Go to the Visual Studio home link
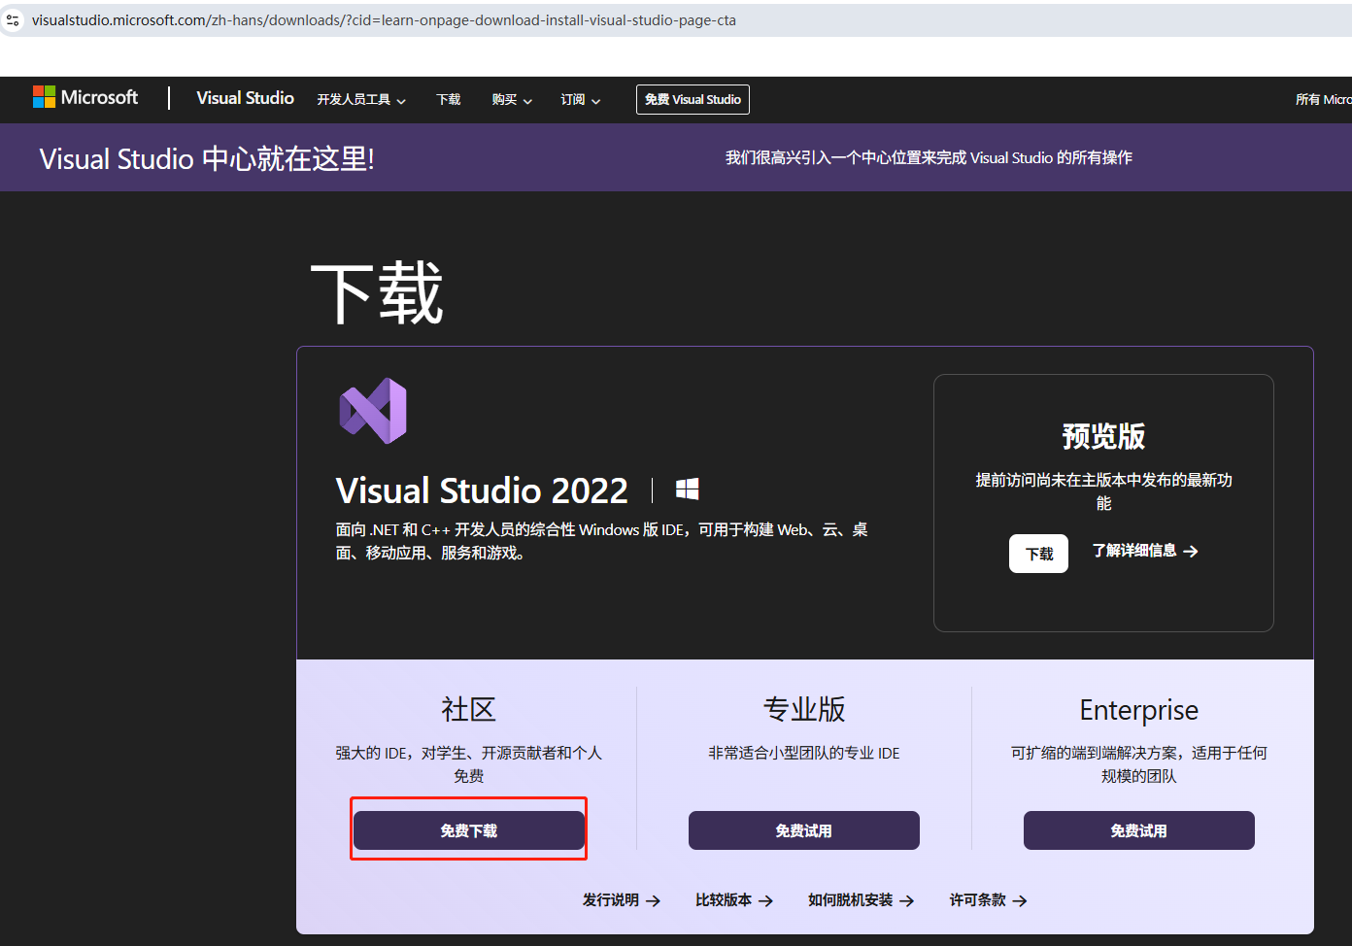Viewport: 1352px width, 946px height. [245, 98]
